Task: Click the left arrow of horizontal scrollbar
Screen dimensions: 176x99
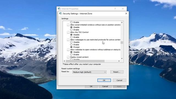Action: pyautogui.click(x=64, y=61)
